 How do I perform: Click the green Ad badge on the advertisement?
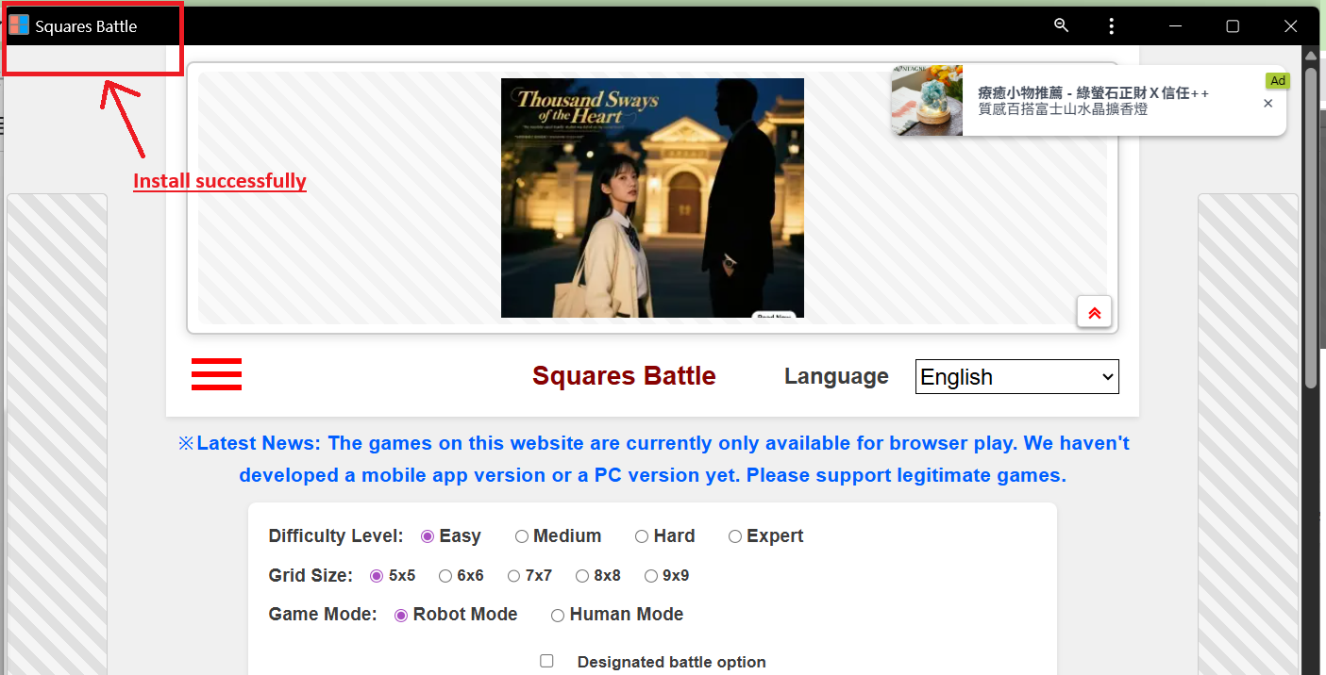coord(1277,80)
